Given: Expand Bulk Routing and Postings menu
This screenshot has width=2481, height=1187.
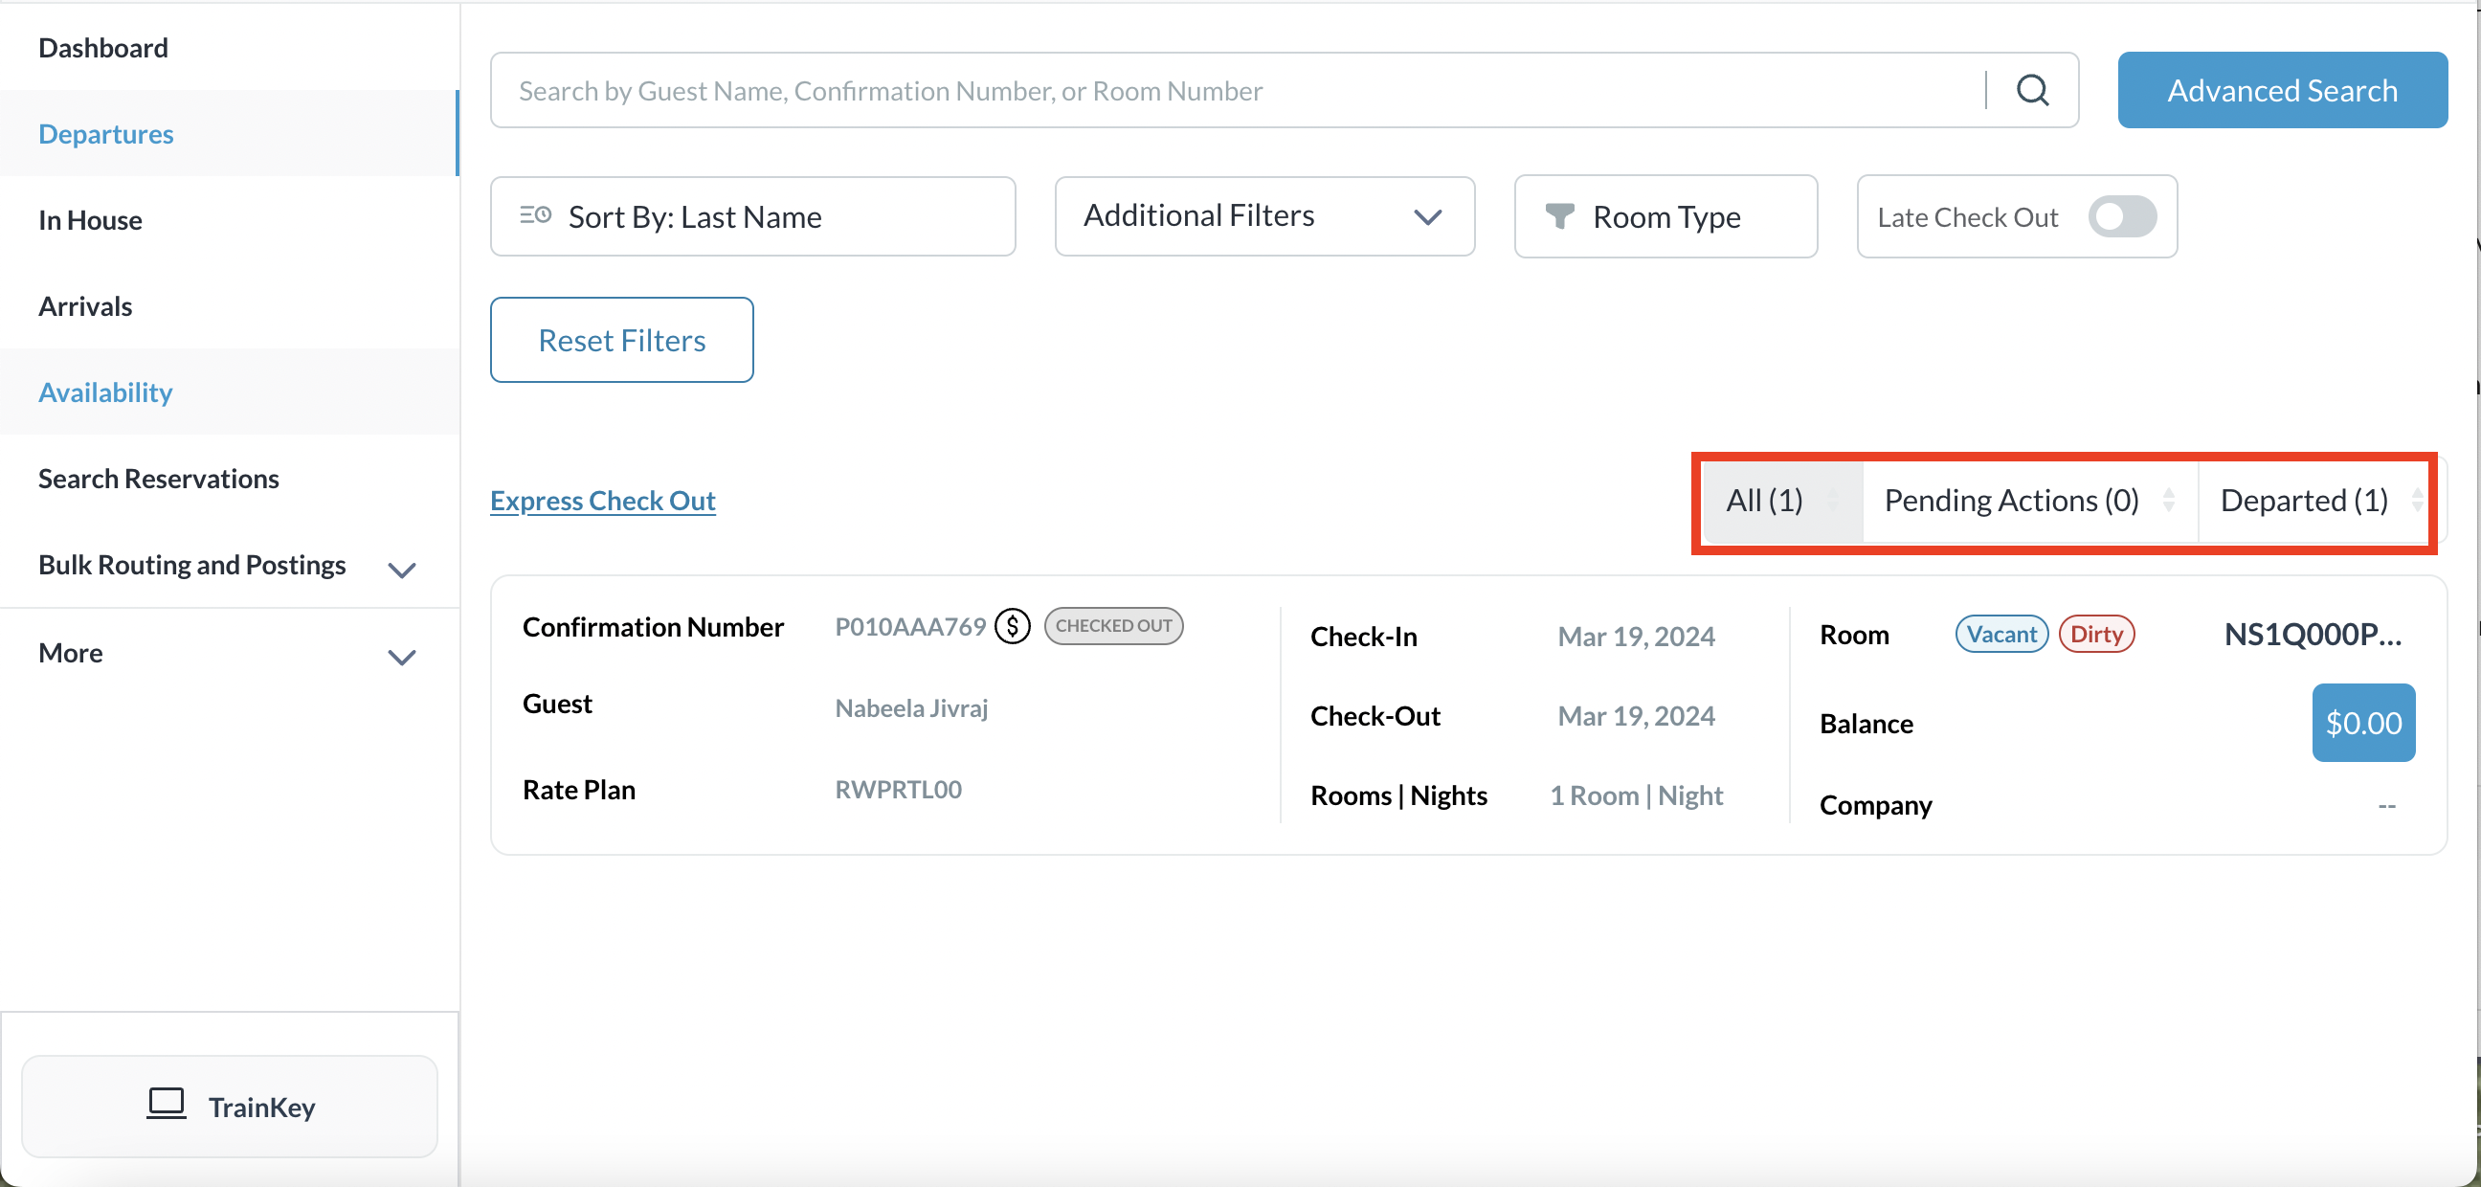Looking at the screenshot, I should 401,569.
